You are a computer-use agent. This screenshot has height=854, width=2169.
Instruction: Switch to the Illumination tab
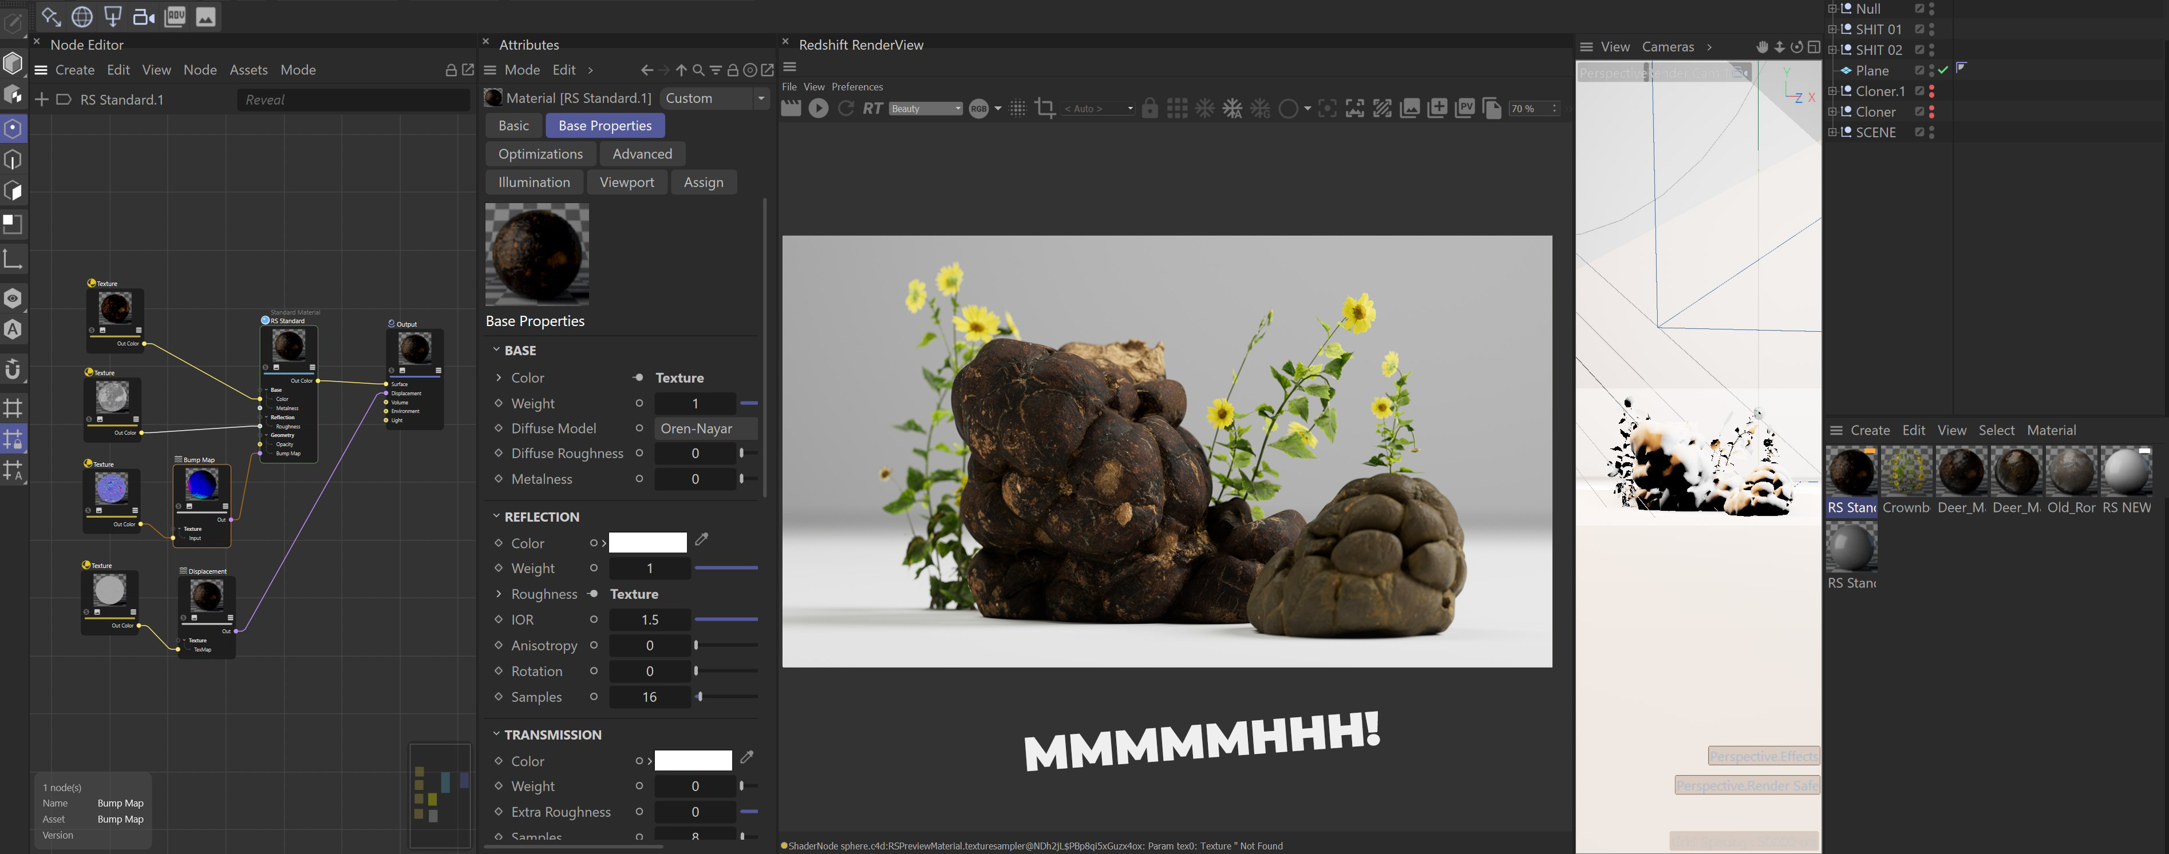534,182
